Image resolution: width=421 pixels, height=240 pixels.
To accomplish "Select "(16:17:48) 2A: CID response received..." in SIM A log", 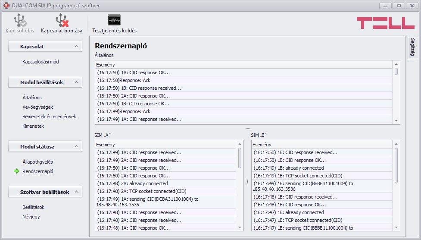I will coord(165,220).
